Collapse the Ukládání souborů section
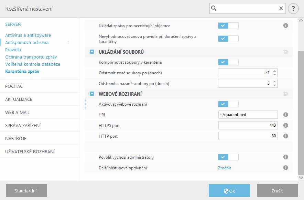 click(x=92, y=52)
